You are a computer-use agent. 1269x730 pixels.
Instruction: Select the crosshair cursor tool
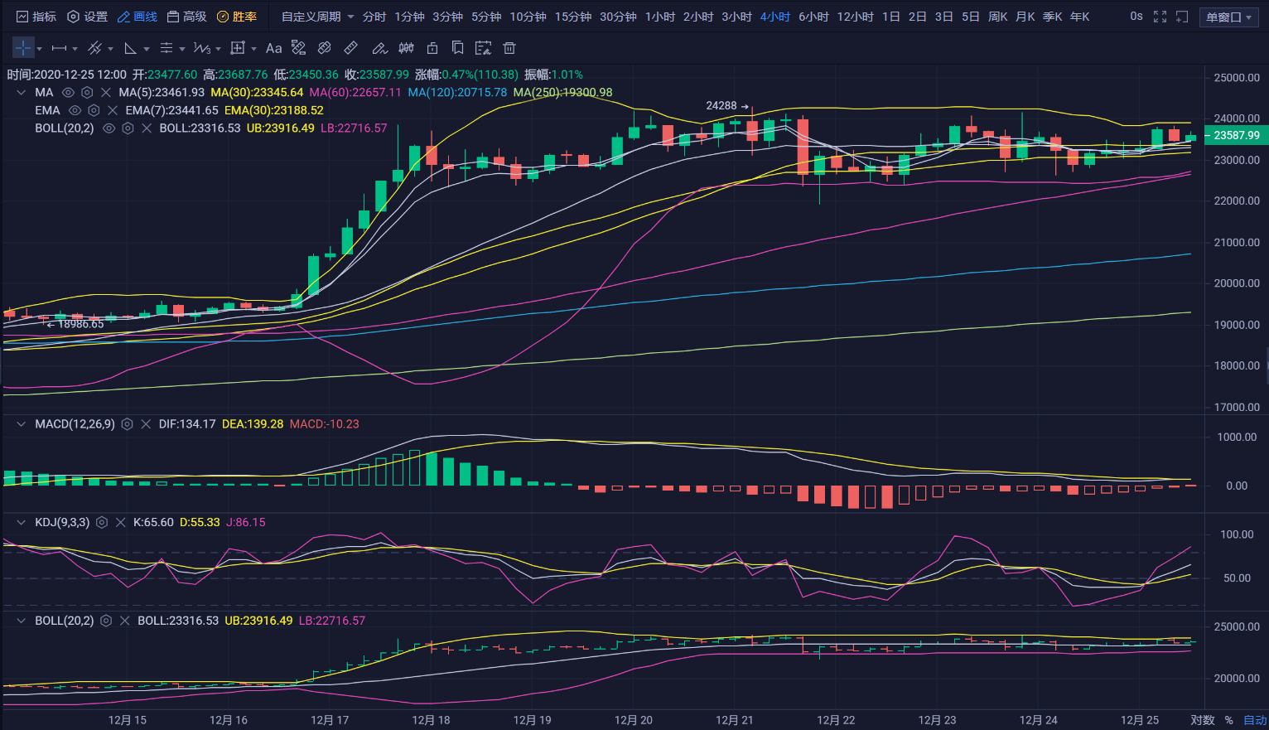(x=23, y=48)
